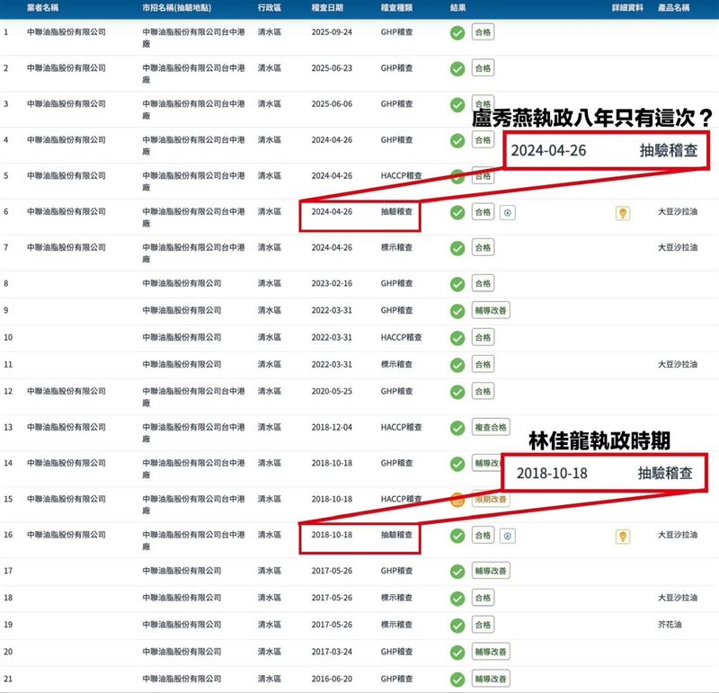Click the green check icon in row 6
Screen dimensions: 719x693
pyautogui.click(x=457, y=212)
